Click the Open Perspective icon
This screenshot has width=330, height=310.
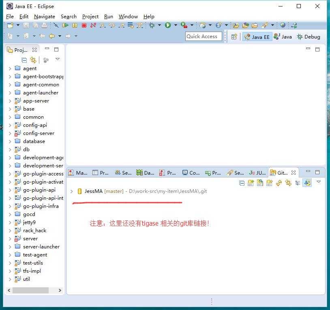coord(234,37)
